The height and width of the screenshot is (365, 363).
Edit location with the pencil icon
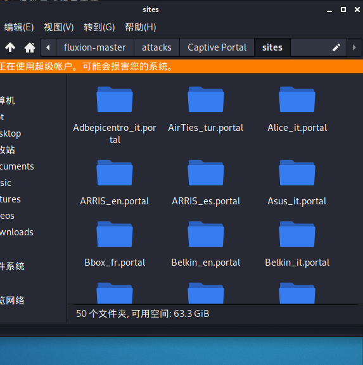click(336, 47)
